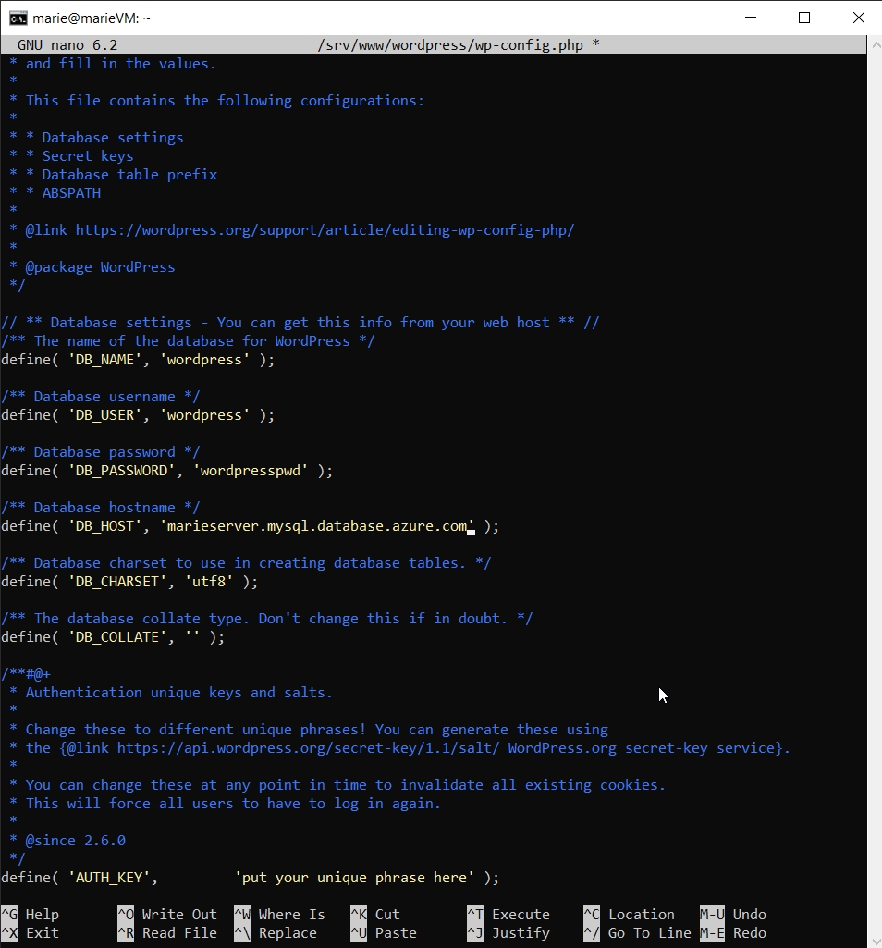Screen dimensions: 882x948
Task: Click the M-U Undo shortcut
Action: (733, 914)
